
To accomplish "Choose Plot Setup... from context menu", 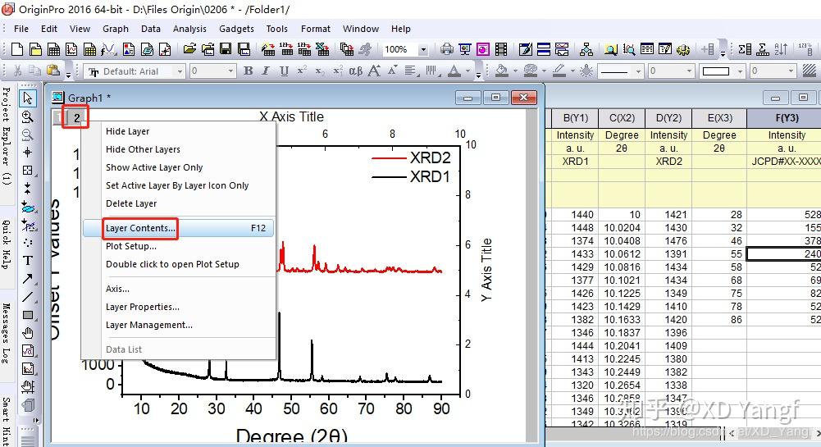I will 178,246.
